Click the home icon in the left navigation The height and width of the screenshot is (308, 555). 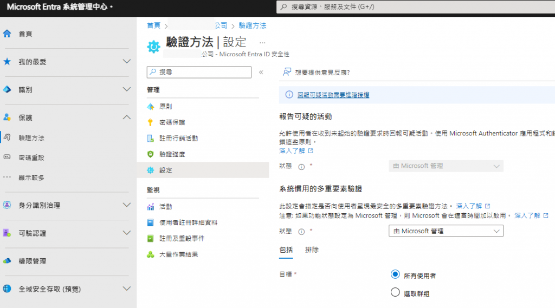pos(7,34)
